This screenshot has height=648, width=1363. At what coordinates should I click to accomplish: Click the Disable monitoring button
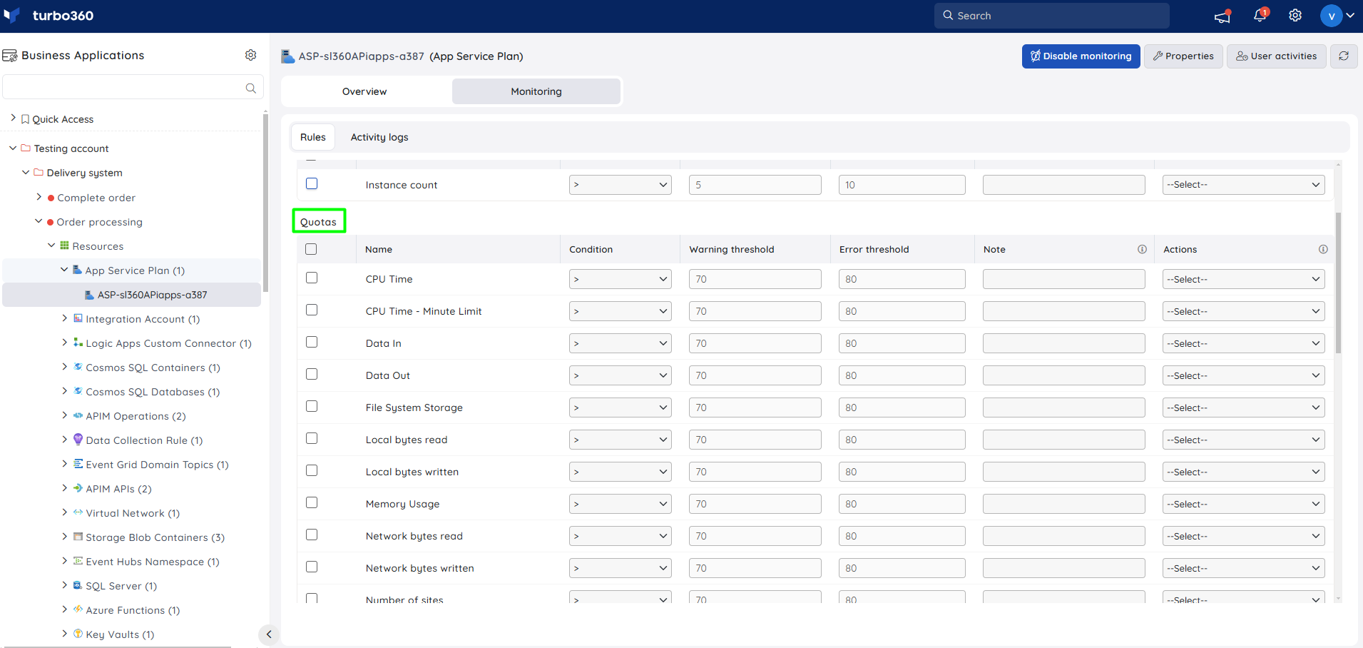[1081, 56]
